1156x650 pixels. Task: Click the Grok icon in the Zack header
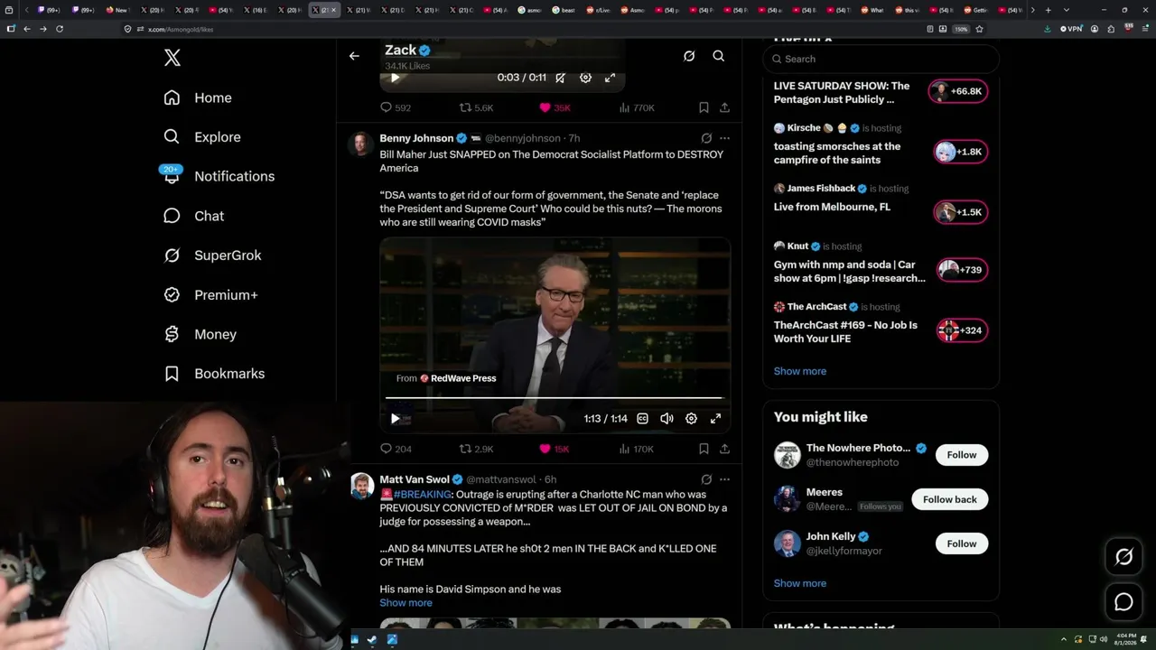coord(689,56)
